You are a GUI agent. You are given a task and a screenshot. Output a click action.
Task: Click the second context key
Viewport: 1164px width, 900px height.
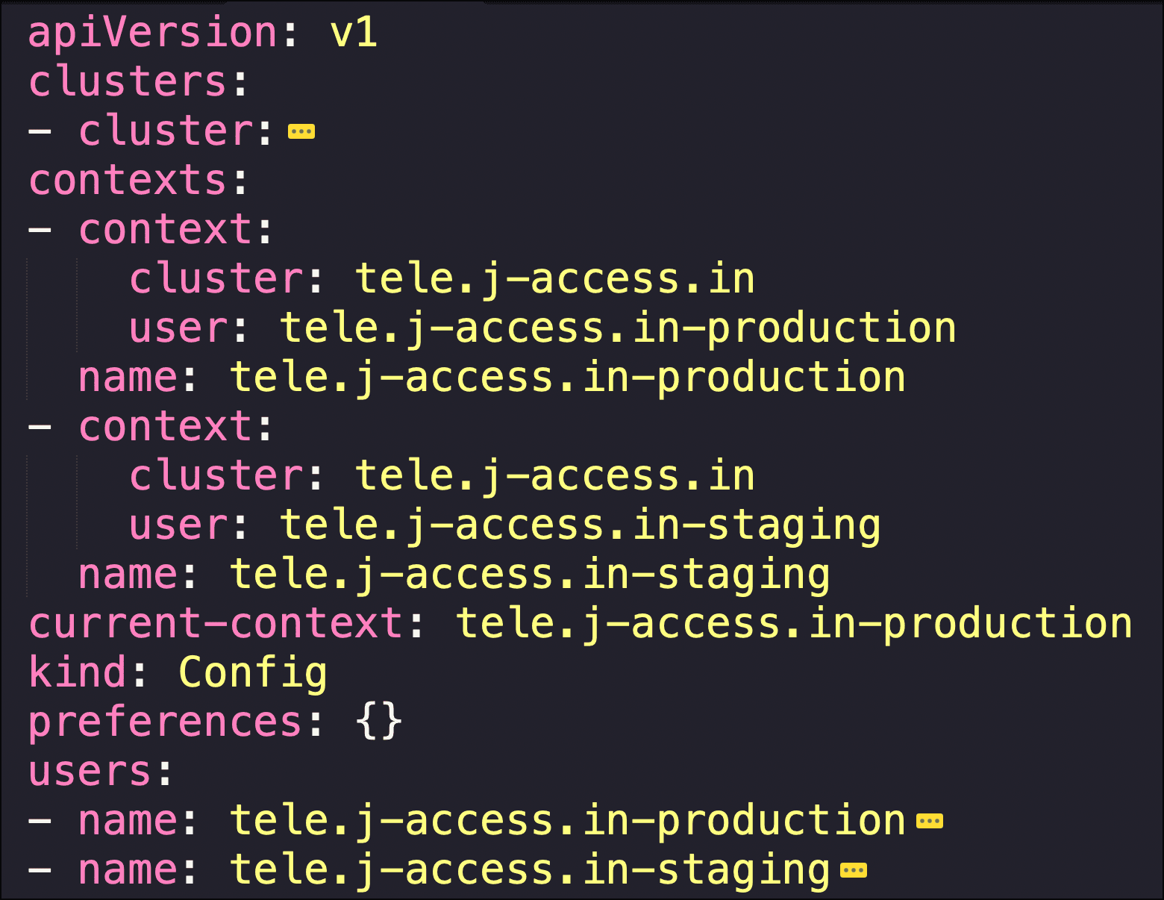pos(165,427)
